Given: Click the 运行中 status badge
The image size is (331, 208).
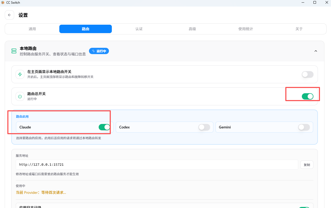Looking at the screenshot, I should pos(99,51).
